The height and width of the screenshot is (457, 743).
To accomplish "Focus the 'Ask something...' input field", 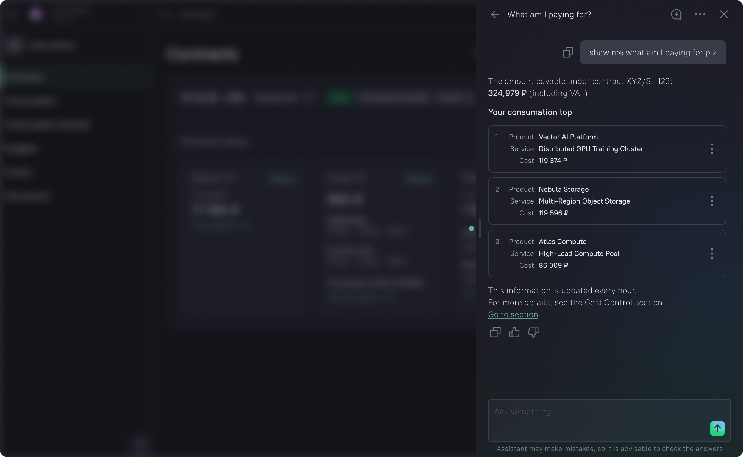I will click(599, 417).
